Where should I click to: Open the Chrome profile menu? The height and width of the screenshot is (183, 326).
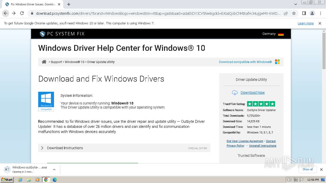312,13
